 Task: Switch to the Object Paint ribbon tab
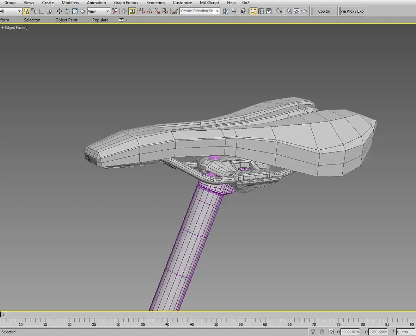pyautogui.click(x=66, y=20)
